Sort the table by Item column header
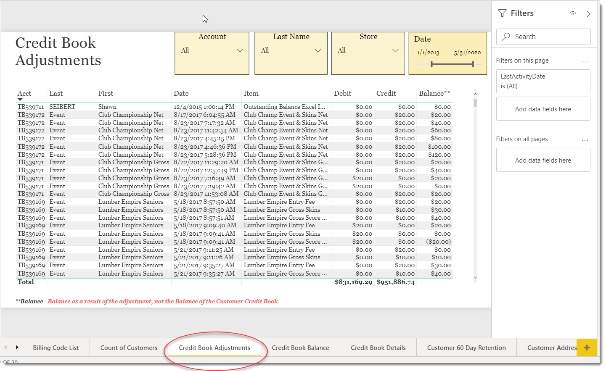 251,94
